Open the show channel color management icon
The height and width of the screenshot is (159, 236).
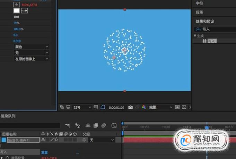click(144, 107)
